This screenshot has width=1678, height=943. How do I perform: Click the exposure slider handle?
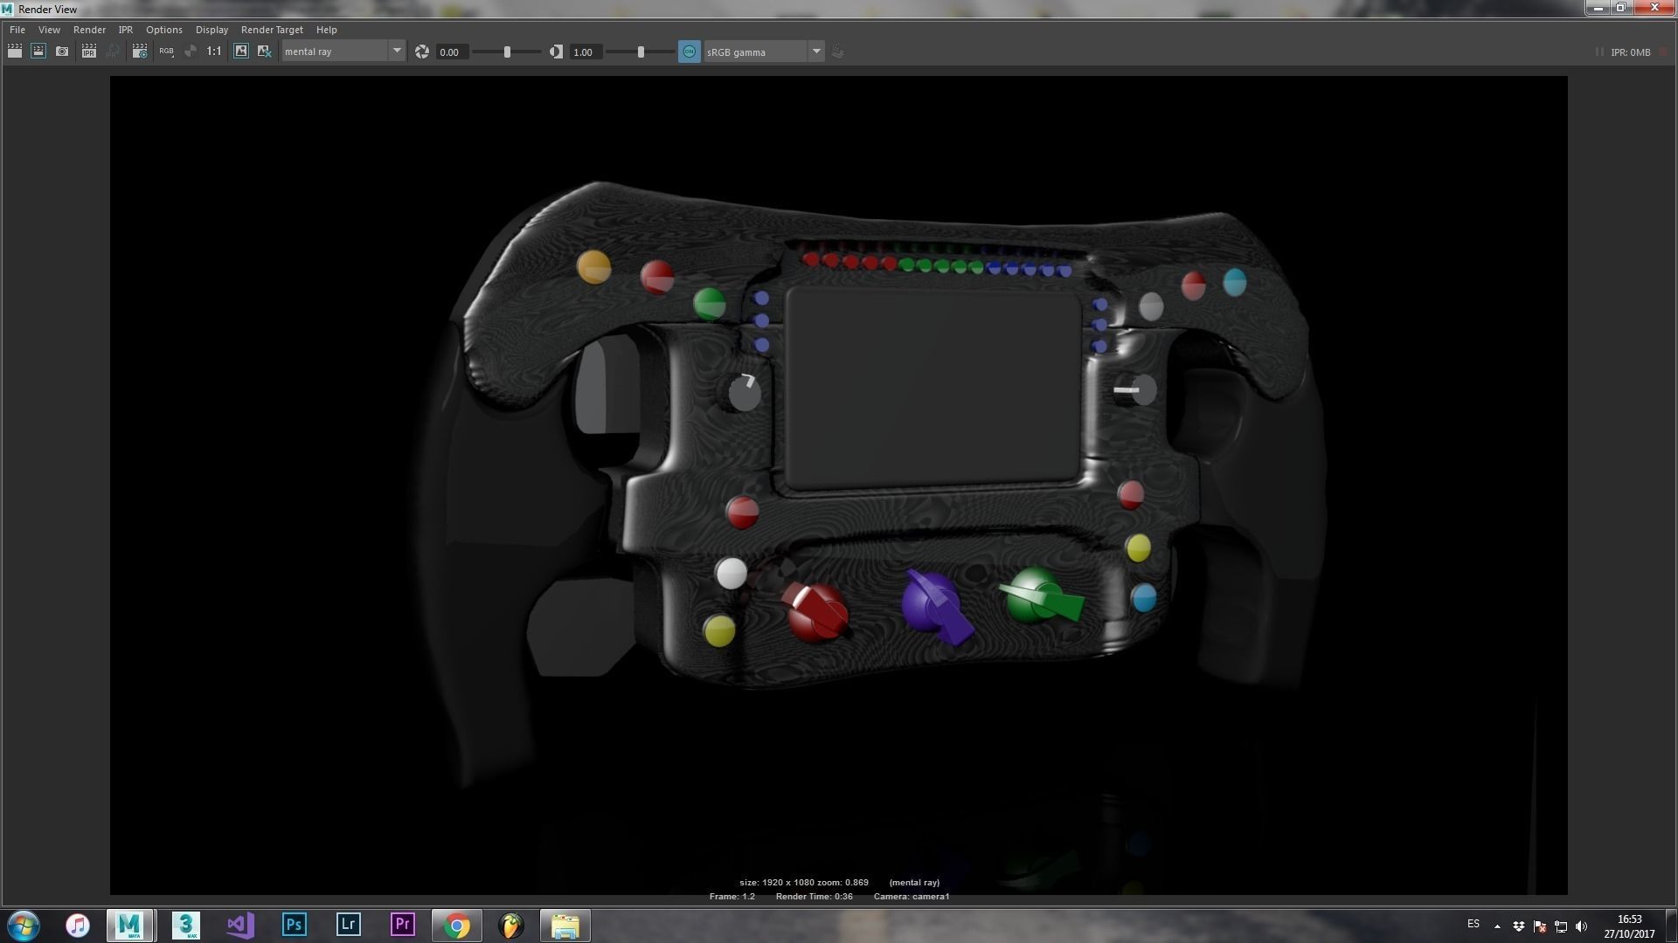pyautogui.click(x=507, y=52)
